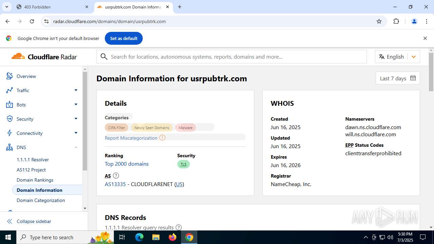Image resolution: width=434 pixels, height=244 pixels.
Task: Bookmark this tab with the star icon
Action: tap(379, 21)
